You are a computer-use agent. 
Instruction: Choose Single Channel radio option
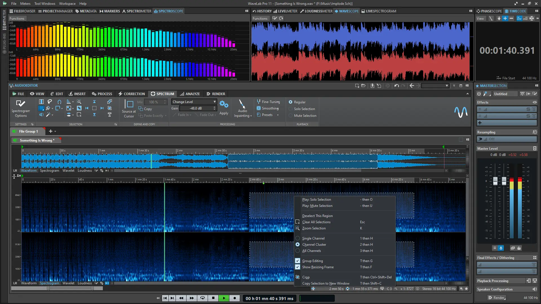tap(298, 238)
